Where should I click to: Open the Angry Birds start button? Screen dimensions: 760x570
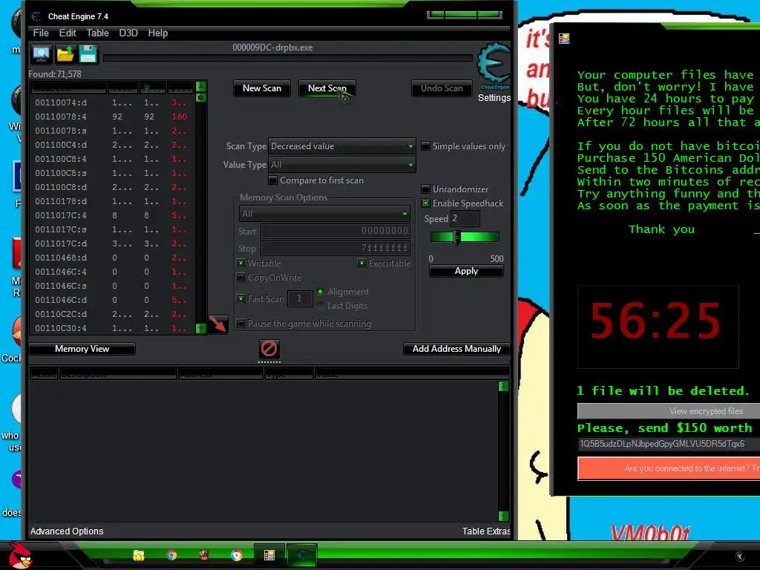pyautogui.click(x=19, y=555)
